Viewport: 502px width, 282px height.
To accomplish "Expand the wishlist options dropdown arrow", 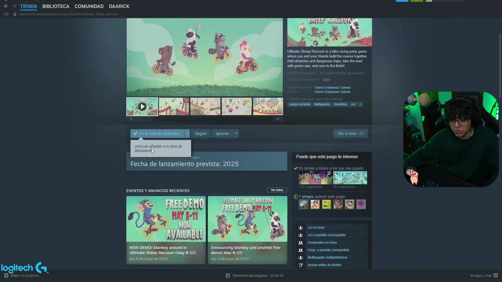I will pyautogui.click(x=187, y=134).
